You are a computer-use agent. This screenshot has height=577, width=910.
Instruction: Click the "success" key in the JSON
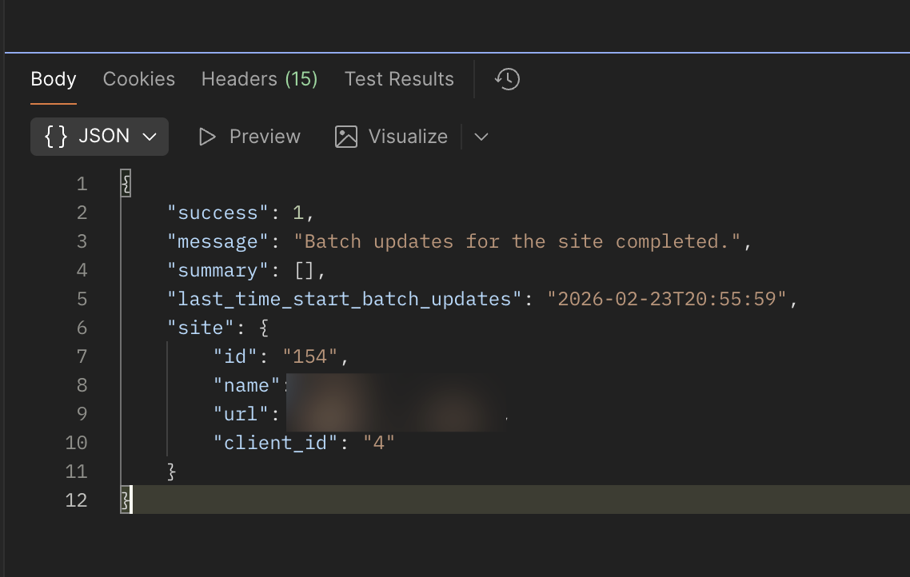point(213,213)
